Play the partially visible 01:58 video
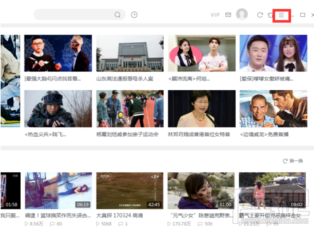This screenshot has width=314, height=227. (x=11, y=190)
